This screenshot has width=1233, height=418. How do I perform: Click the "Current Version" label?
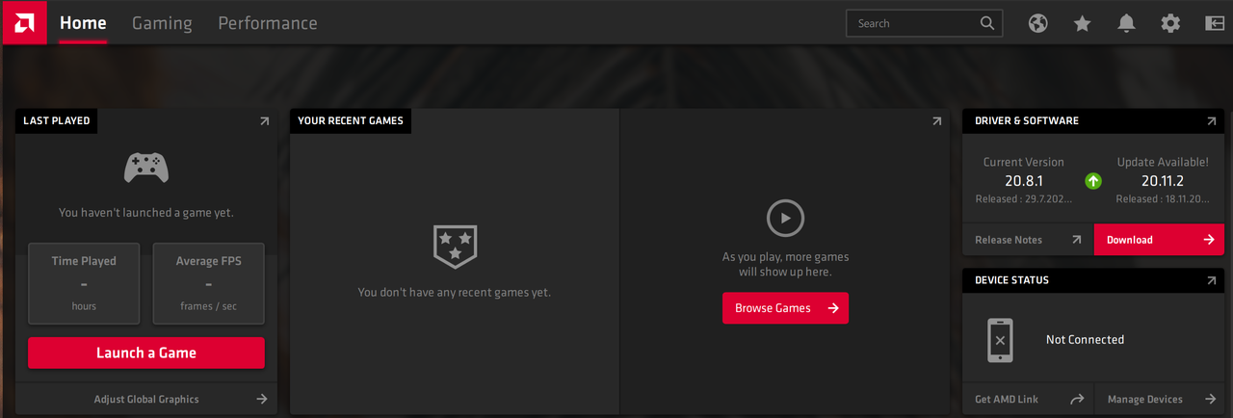1024,162
